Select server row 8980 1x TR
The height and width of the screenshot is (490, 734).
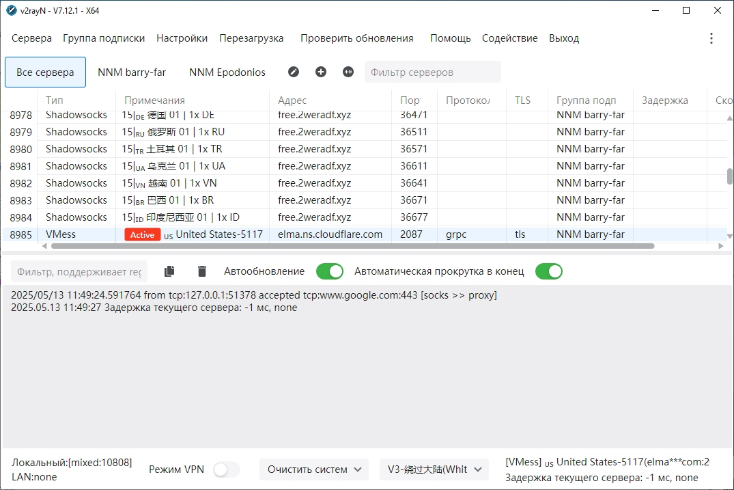[x=365, y=149]
